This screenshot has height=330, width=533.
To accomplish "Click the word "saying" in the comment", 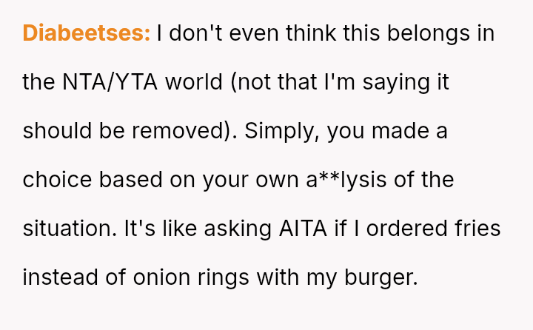I will 386,82.
